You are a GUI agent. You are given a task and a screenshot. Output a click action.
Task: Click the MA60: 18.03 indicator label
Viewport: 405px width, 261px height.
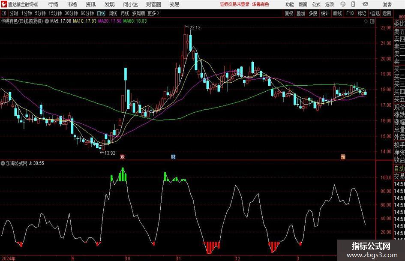pyautogui.click(x=135, y=21)
